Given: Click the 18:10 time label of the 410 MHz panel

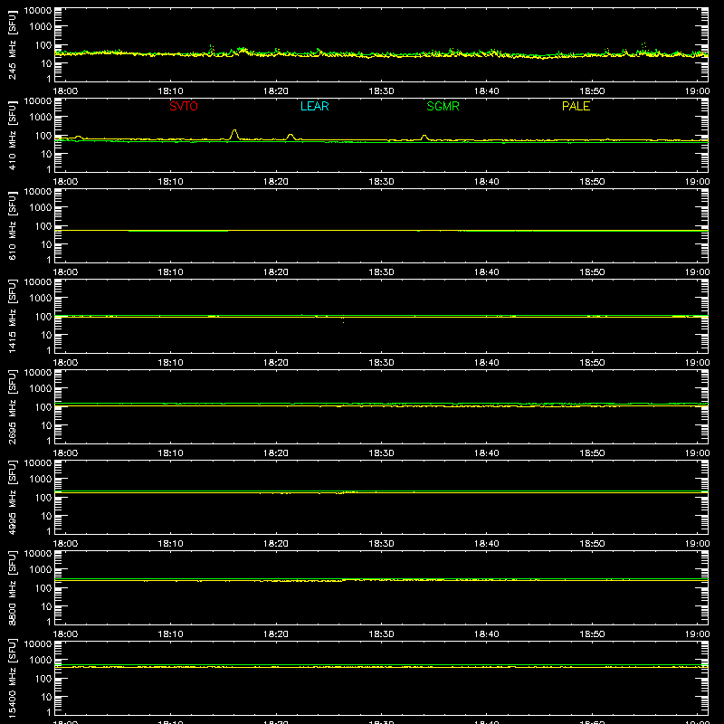Looking at the screenshot, I should pyautogui.click(x=170, y=182).
